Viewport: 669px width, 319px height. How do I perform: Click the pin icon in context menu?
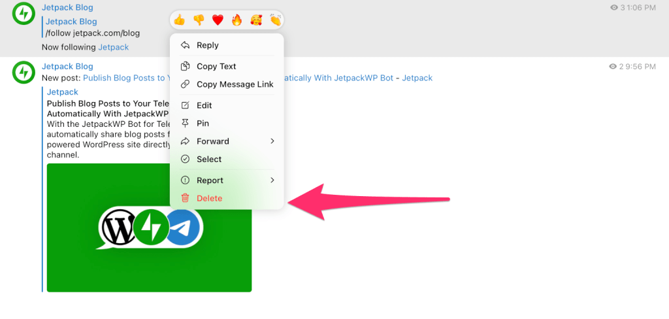(x=185, y=124)
